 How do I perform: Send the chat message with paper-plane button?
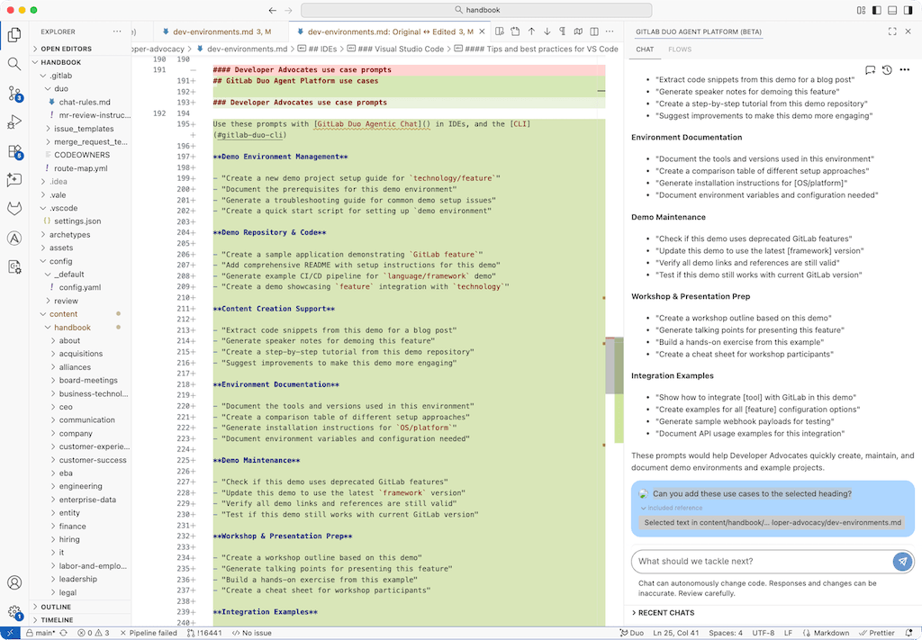pos(902,562)
